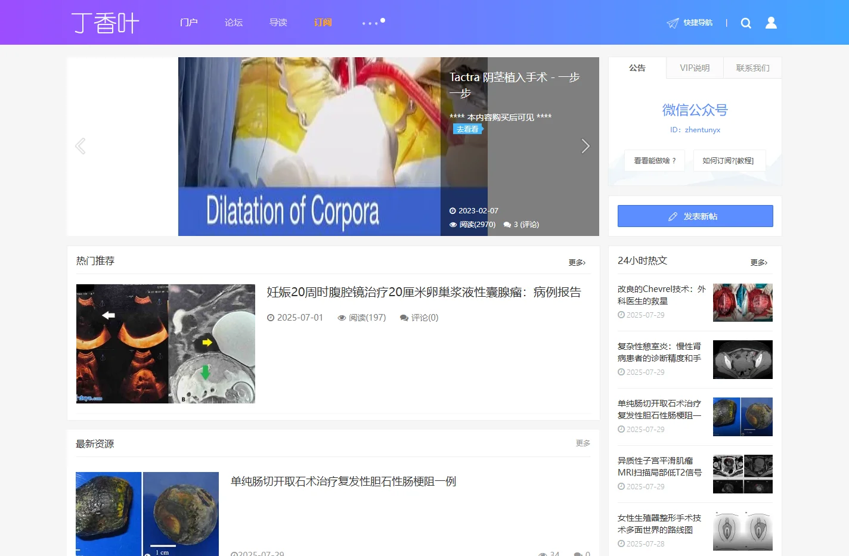Open 更多 link in 24小时热文
This screenshot has width=849, height=556.
759,262
